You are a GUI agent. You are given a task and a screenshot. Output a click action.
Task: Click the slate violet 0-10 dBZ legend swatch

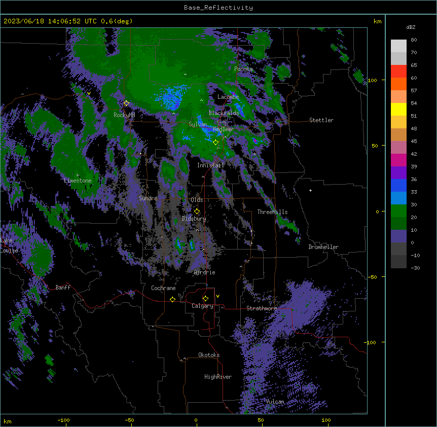click(398, 236)
